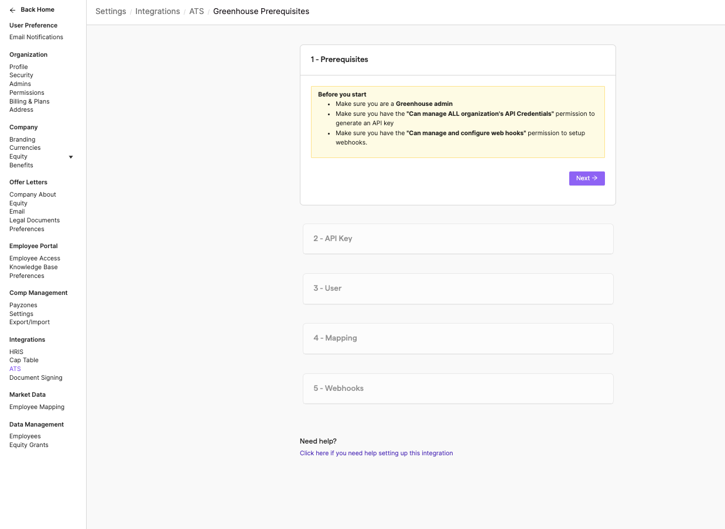Select ATS in Integrations sidebar
This screenshot has width=725, height=529.
15,369
